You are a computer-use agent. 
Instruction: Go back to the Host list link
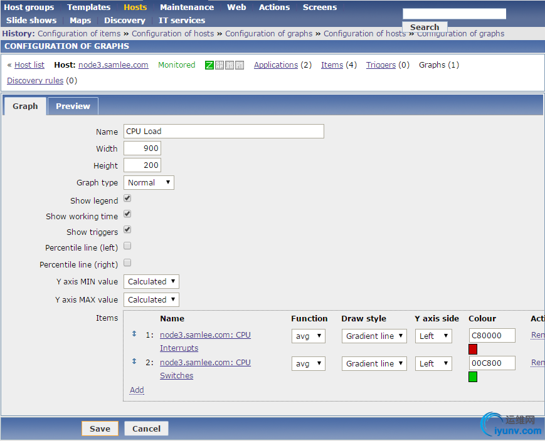tap(29, 65)
